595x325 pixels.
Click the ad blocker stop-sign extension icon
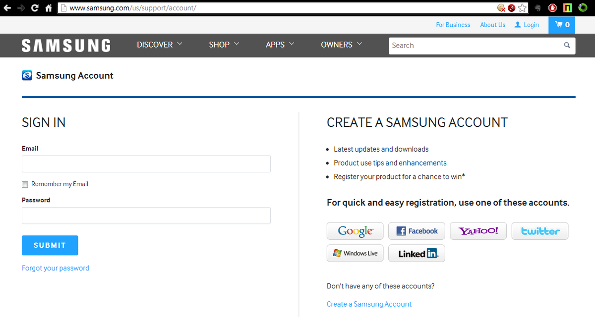(552, 8)
